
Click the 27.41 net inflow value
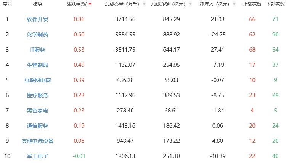coord(218,50)
